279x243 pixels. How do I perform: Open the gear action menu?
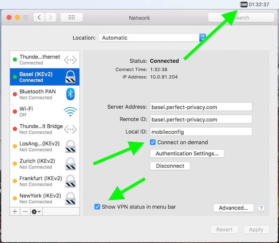coord(36,211)
